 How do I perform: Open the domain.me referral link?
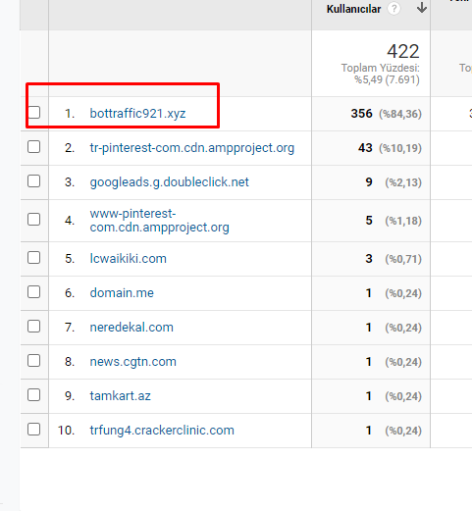click(122, 293)
